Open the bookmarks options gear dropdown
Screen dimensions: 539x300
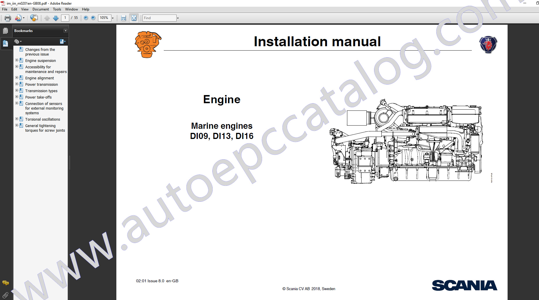click(18, 42)
